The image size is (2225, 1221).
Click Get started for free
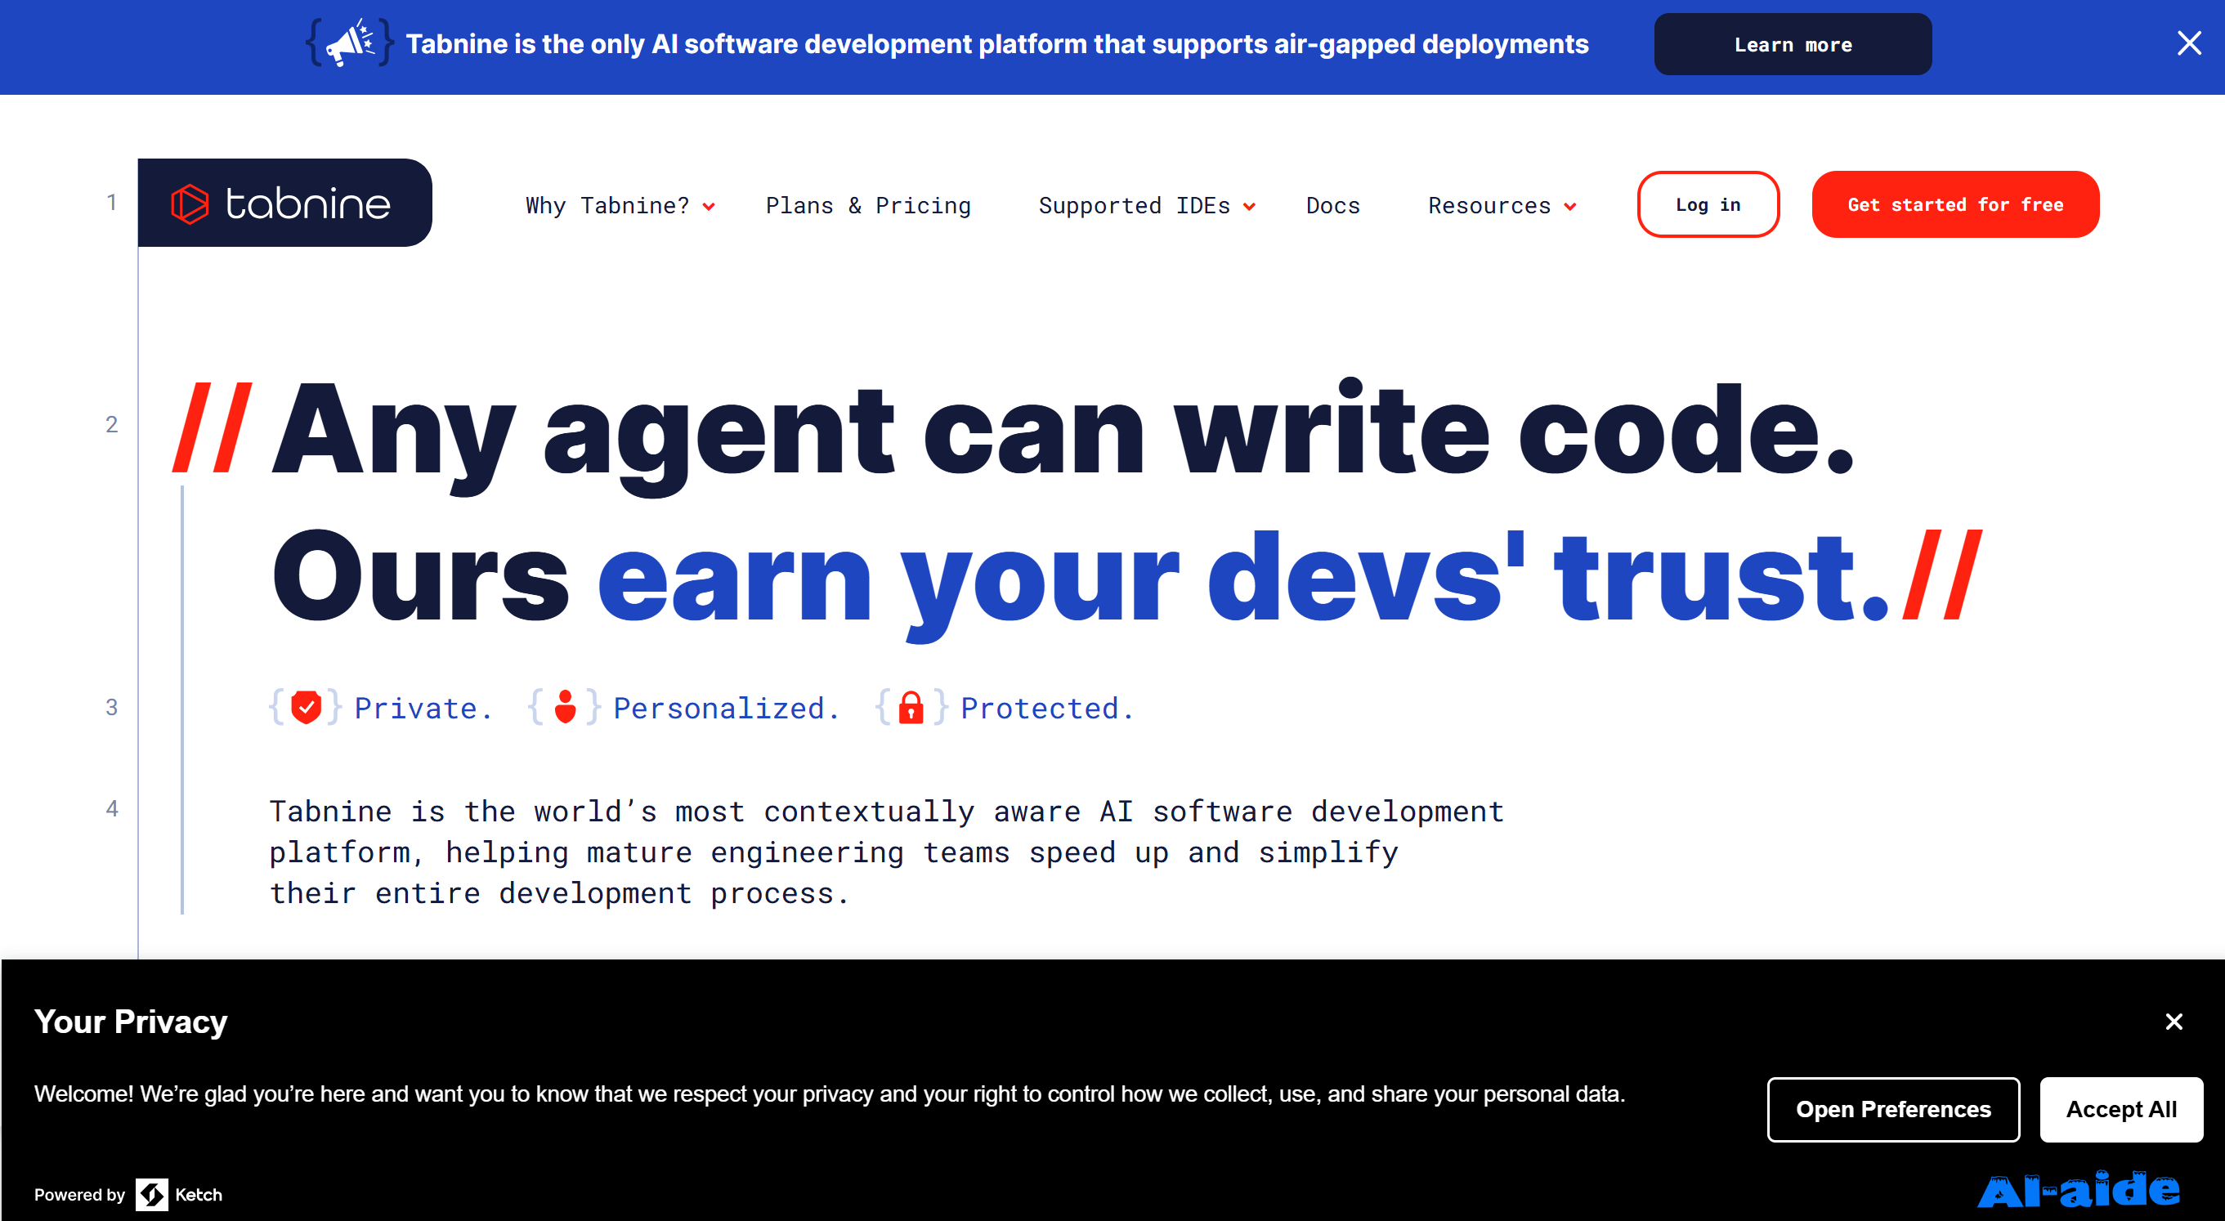tap(1954, 204)
